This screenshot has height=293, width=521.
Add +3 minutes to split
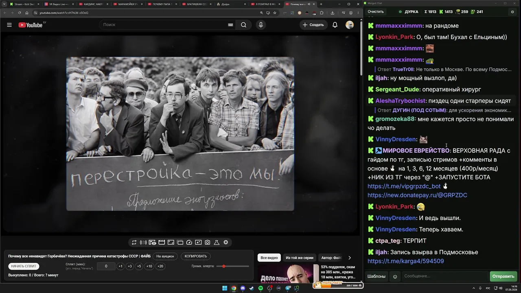tap(130, 266)
